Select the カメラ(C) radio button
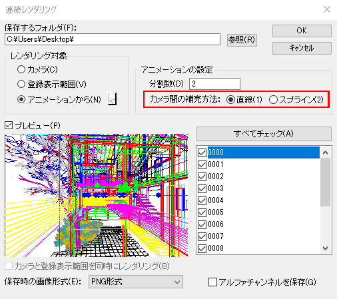 (x=21, y=69)
